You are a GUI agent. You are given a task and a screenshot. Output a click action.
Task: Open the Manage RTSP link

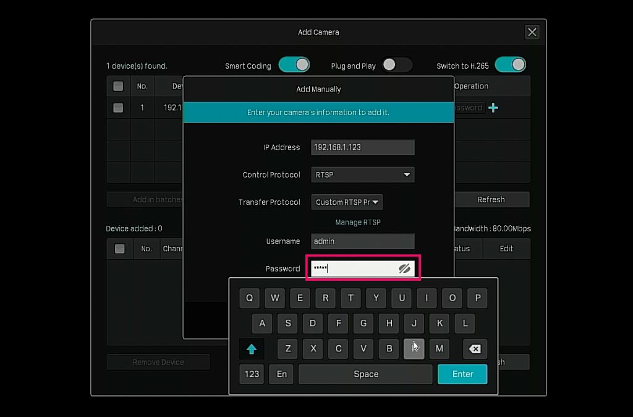(358, 222)
